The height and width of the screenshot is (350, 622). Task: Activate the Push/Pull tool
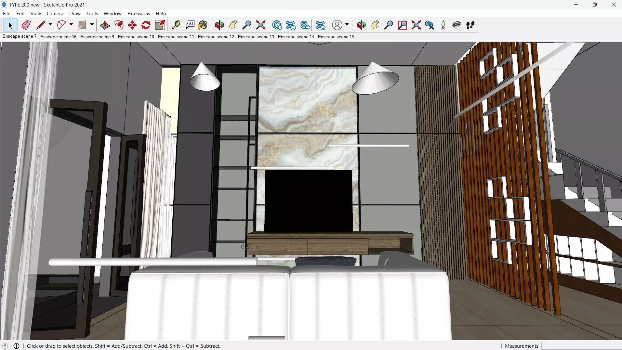(x=105, y=25)
